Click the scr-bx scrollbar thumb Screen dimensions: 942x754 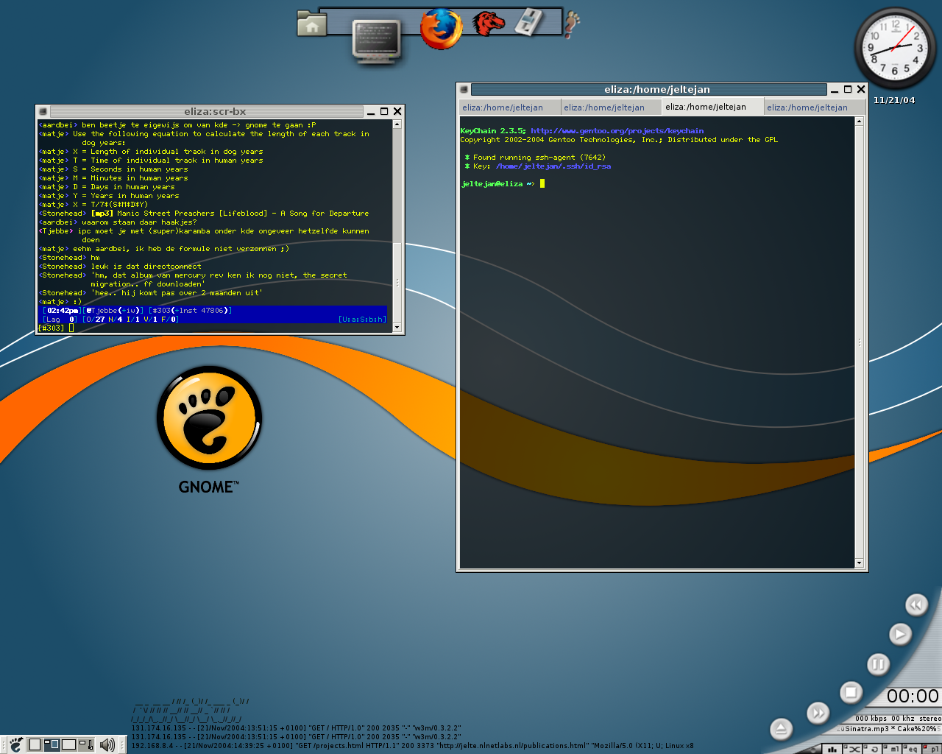click(x=397, y=283)
